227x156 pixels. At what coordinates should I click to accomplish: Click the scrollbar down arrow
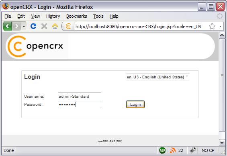[222, 142]
